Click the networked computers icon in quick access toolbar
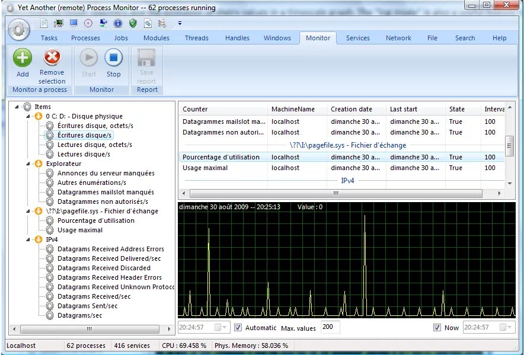Image resolution: width=524 pixels, height=355 pixels. coord(103,23)
